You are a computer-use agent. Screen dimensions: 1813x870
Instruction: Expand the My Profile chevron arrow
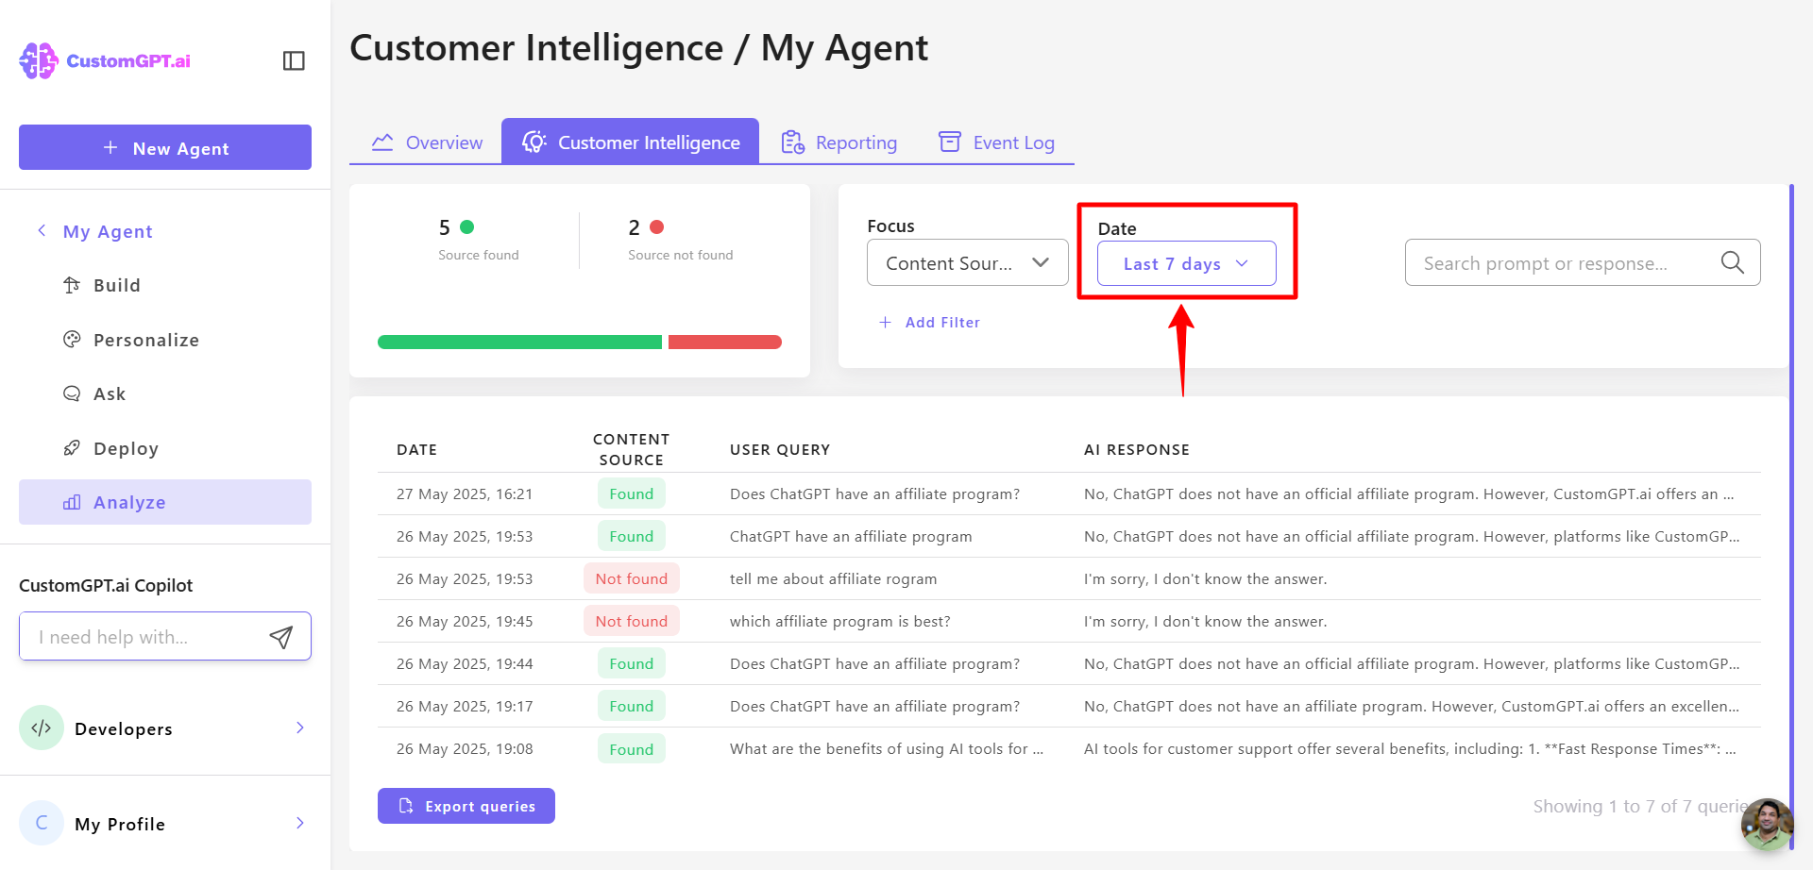coord(300,823)
